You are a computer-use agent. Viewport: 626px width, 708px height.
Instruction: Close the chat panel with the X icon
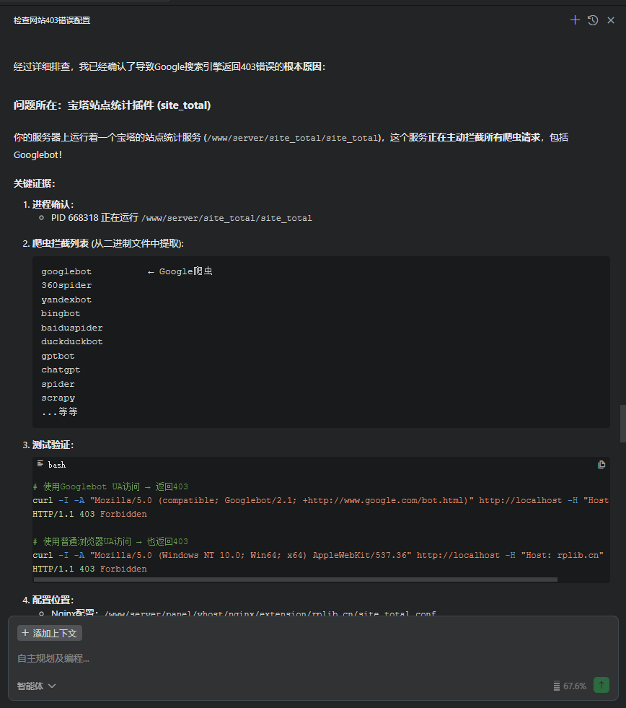pyautogui.click(x=611, y=20)
